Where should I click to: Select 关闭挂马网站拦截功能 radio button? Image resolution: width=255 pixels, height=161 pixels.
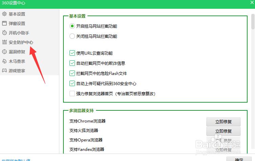(72, 36)
